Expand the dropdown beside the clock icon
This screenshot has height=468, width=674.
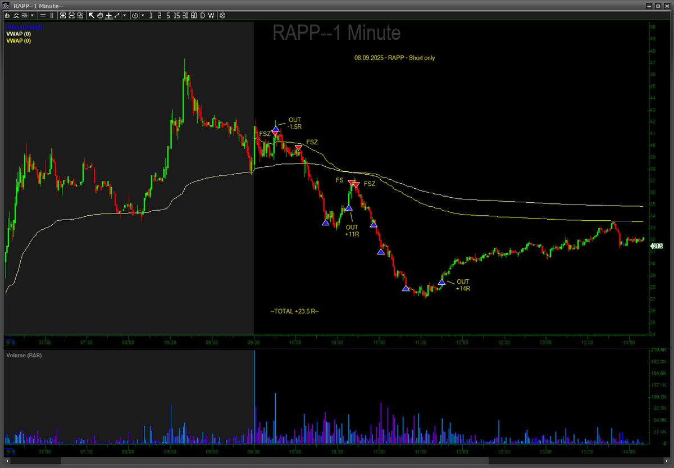(143, 16)
